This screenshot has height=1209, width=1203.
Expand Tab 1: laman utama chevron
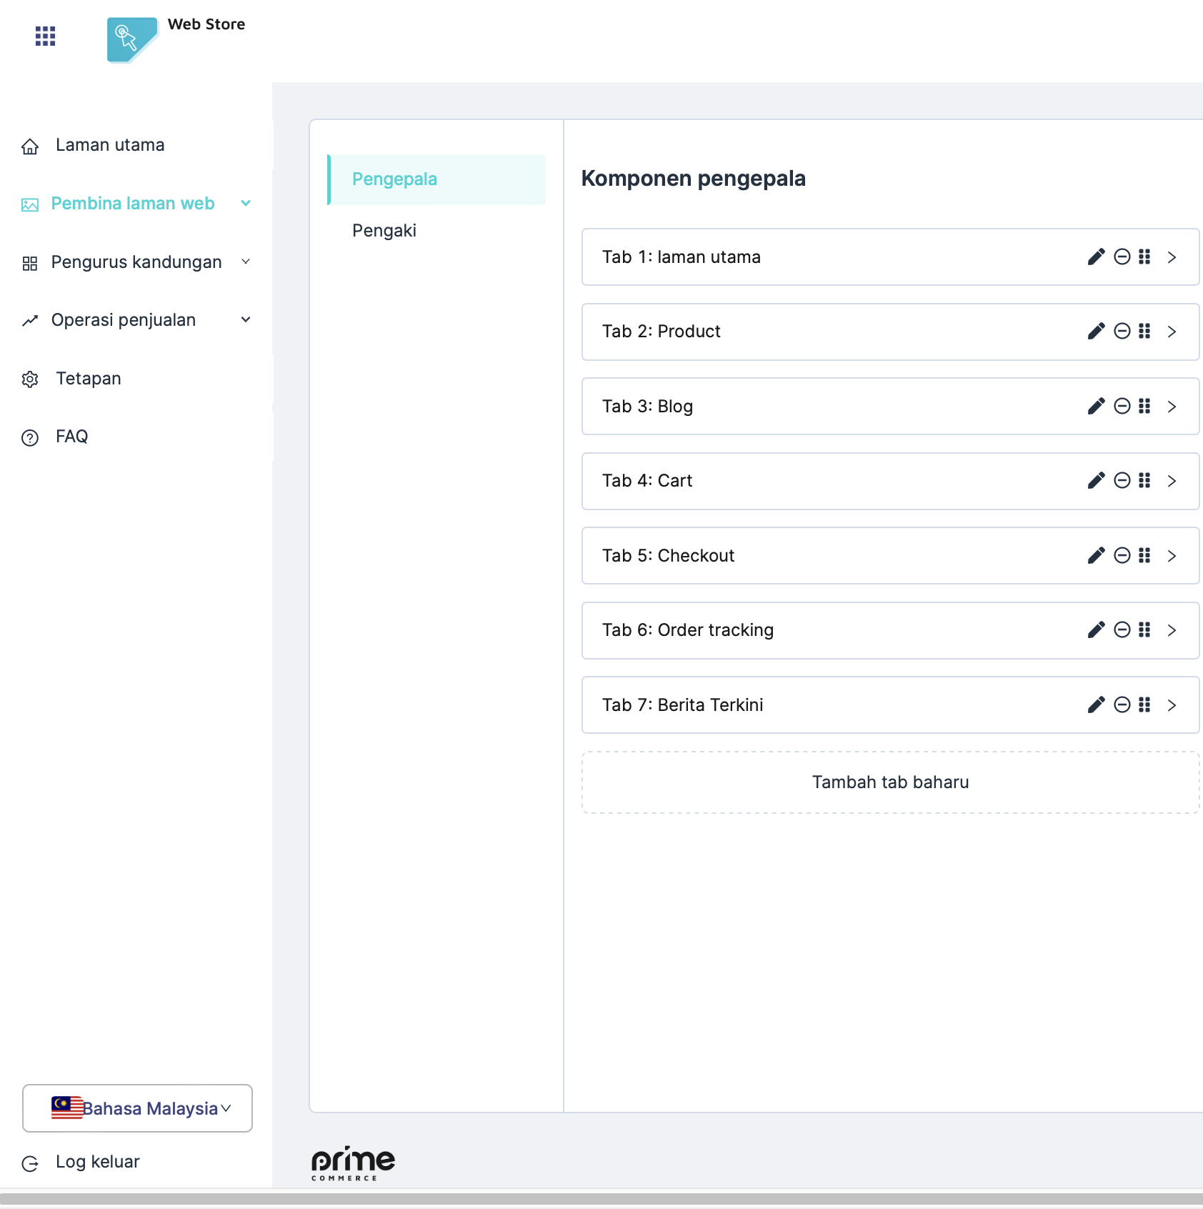pyautogui.click(x=1172, y=257)
